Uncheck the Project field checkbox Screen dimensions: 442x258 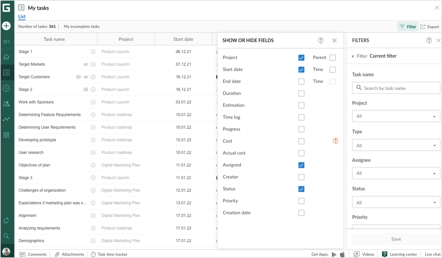[301, 57]
